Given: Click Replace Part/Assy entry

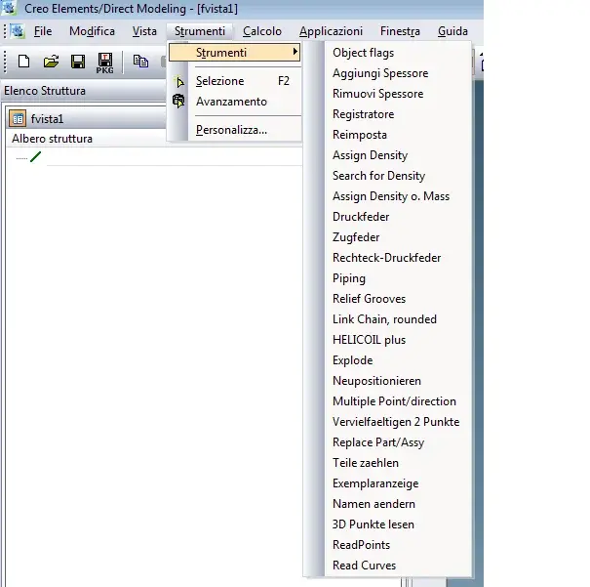Looking at the screenshot, I should (377, 442).
